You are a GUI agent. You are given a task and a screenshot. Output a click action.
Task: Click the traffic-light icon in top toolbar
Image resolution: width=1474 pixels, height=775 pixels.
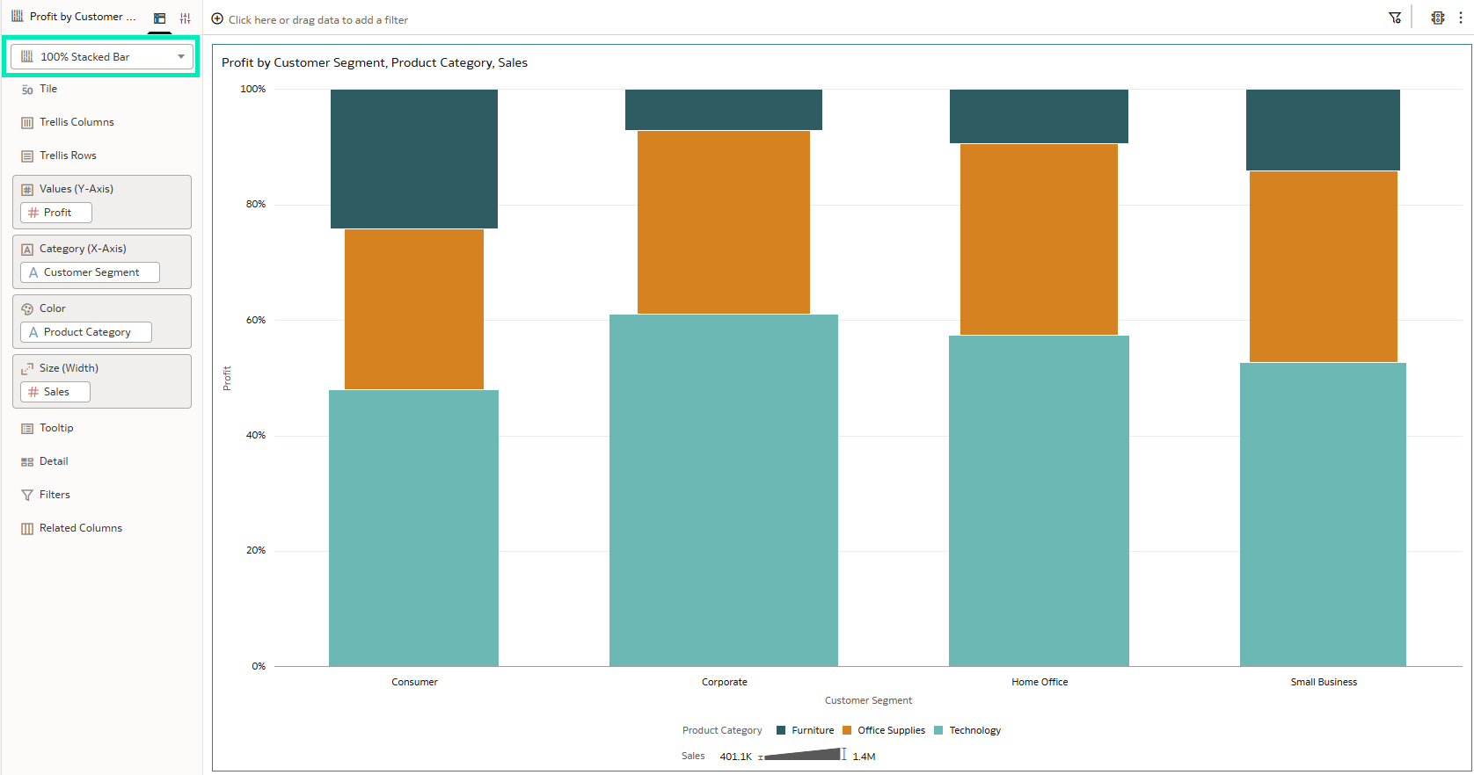pos(1437,18)
